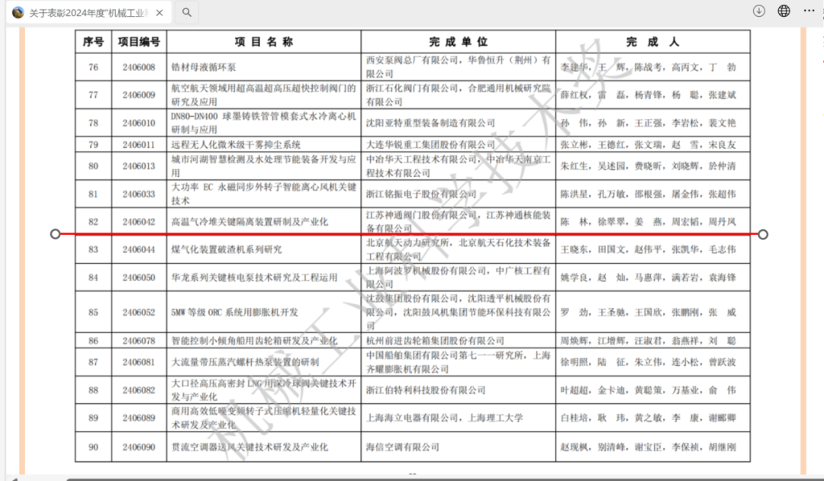Click the unit 海信空调有限公司
Viewport: 824px width, 481px height.
click(x=403, y=447)
